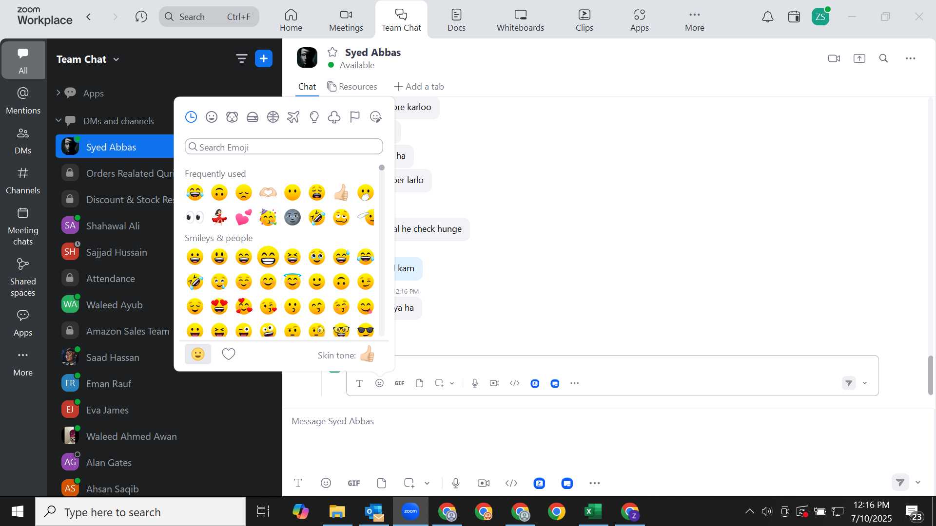Screen dimensions: 936x526
Task: Open history clock icon in top bar
Action: click(x=141, y=17)
